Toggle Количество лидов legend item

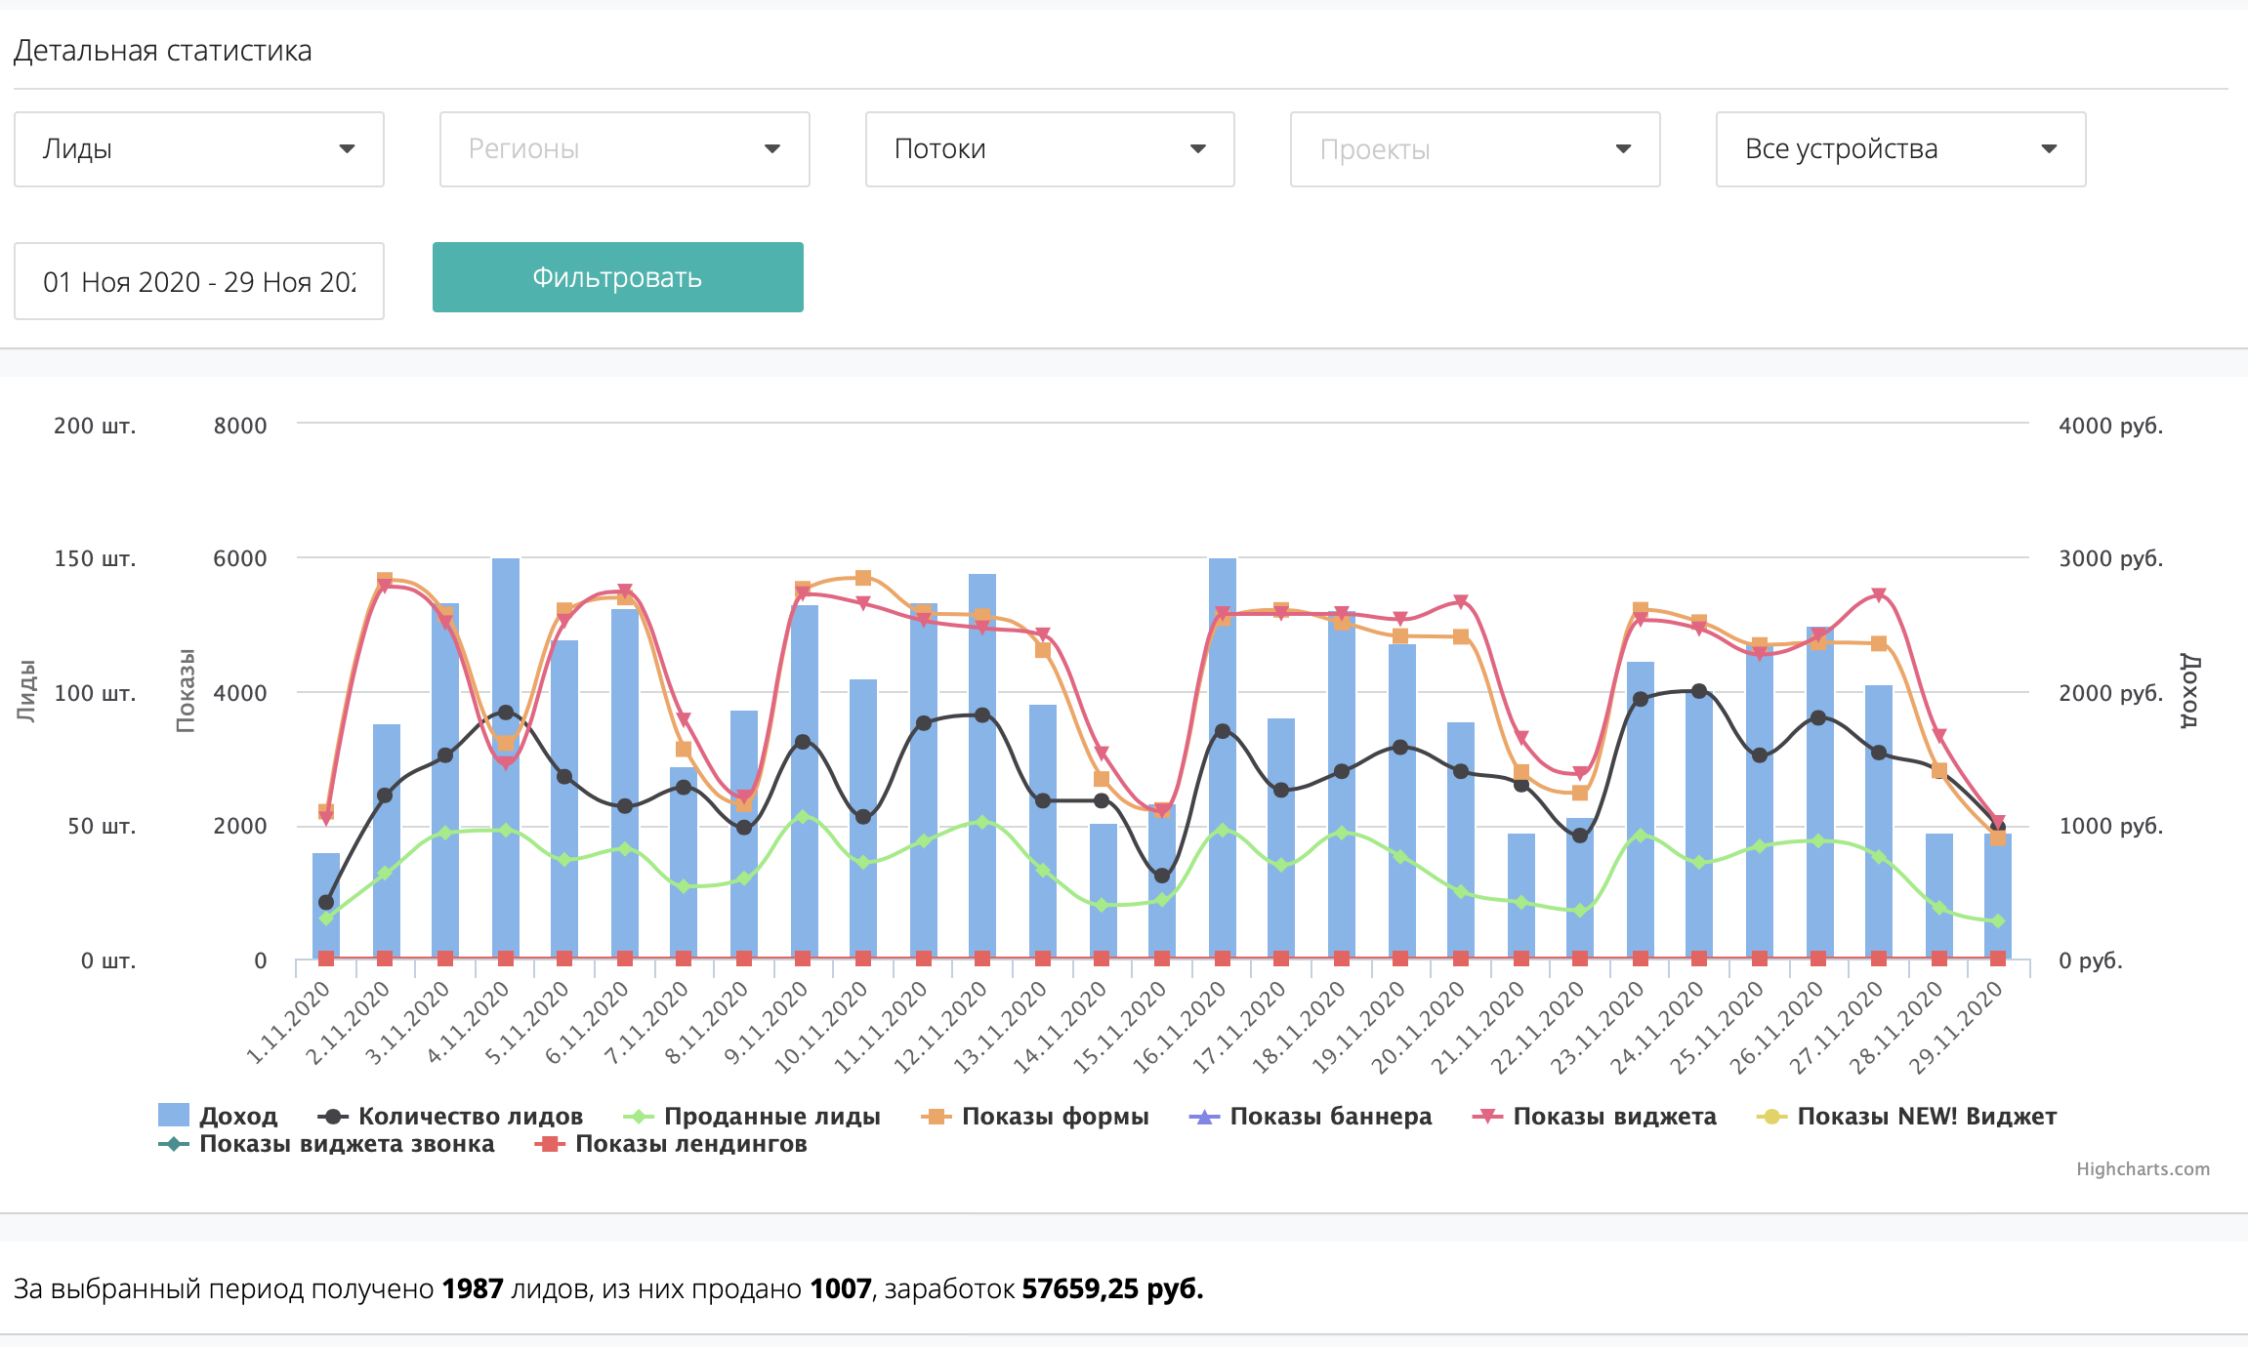pyautogui.click(x=470, y=1116)
